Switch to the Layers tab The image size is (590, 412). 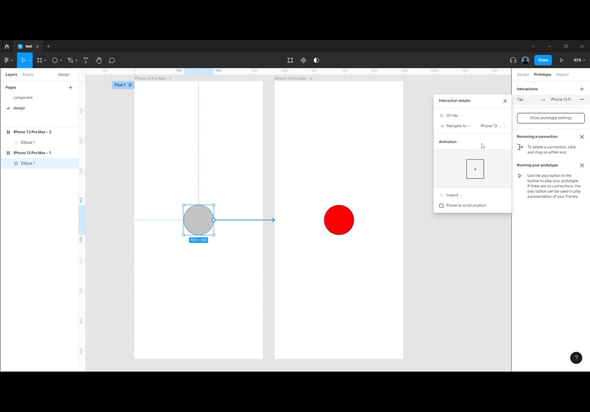[11, 75]
